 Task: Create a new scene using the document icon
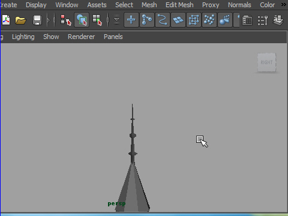6,20
